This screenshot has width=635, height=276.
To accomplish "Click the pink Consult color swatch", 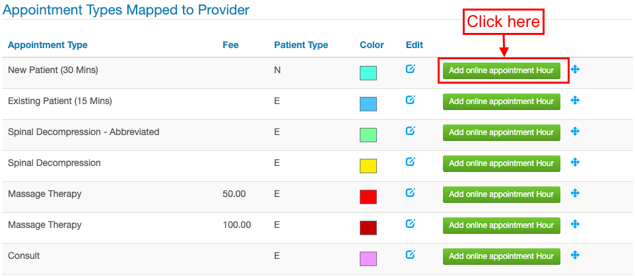I will pos(368,259).
